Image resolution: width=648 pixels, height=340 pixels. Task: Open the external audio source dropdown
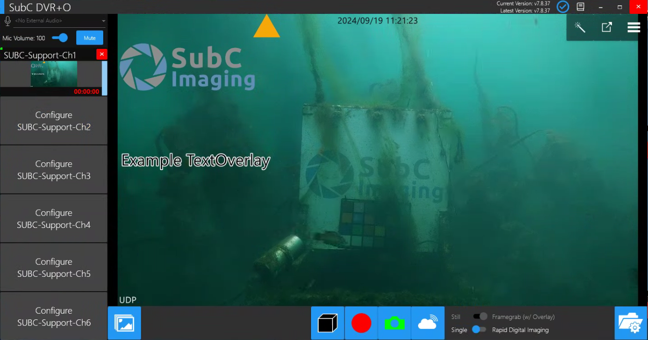coord(57,21)
